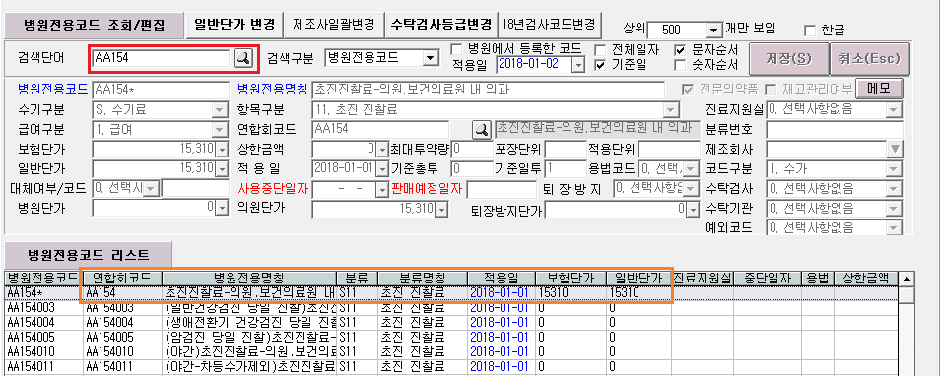940x376 pixels.
Task: Toggle the 문자순서 checkbox
Action: click(x=680, y=50)
